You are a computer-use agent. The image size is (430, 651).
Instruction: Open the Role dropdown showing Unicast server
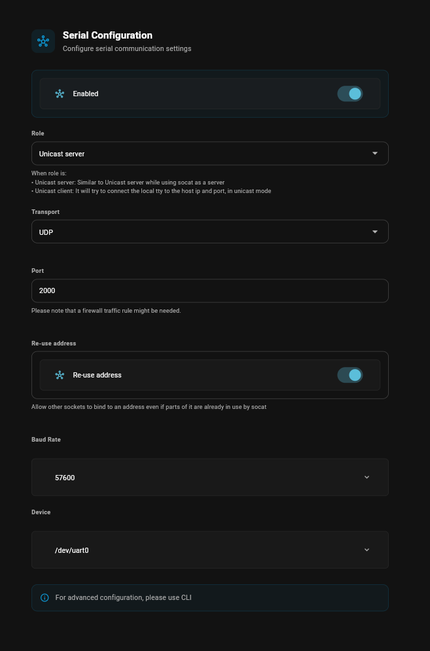[x=209, y=153]
